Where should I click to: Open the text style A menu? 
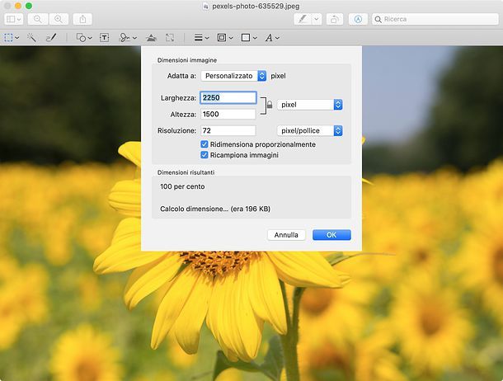click(269, 38)
